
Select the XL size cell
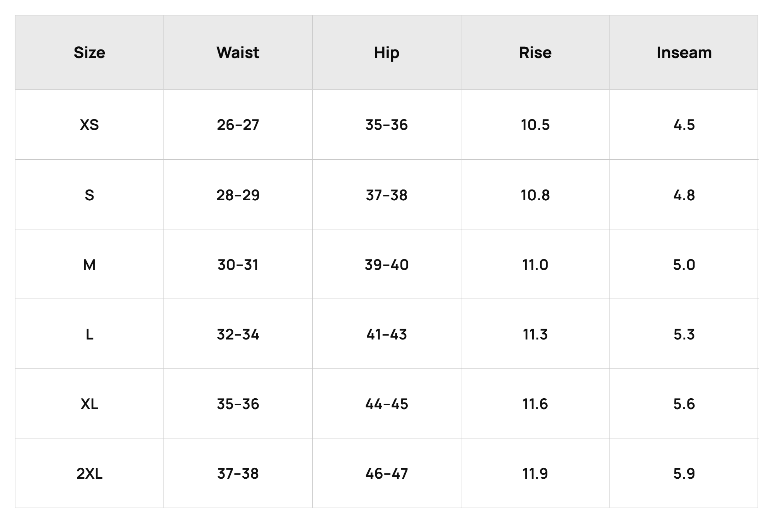point(89,404)
